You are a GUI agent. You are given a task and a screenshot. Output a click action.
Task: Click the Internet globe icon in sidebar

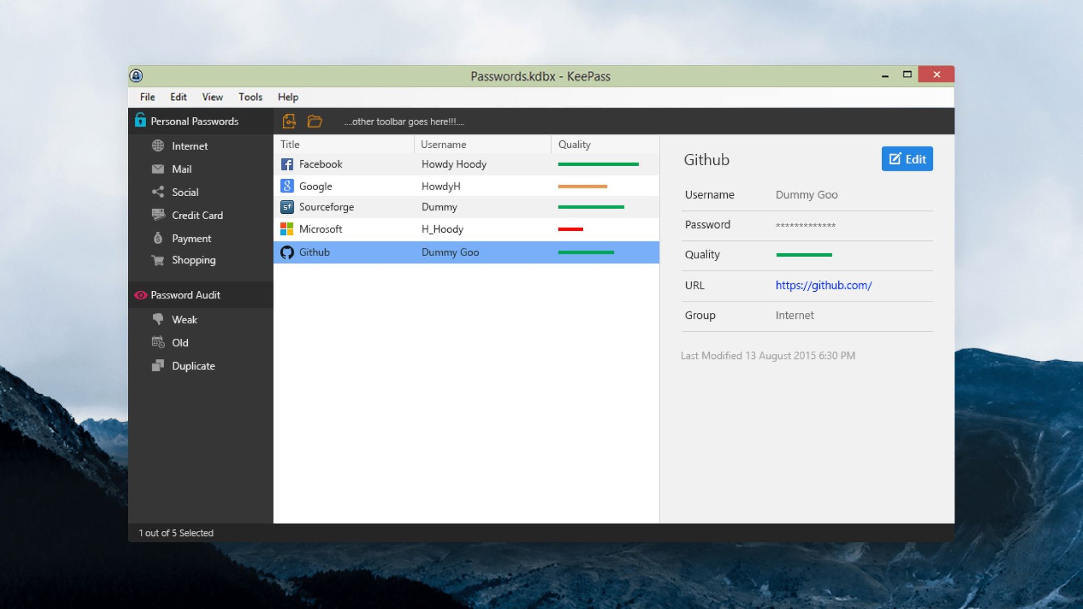pos(158,146)
